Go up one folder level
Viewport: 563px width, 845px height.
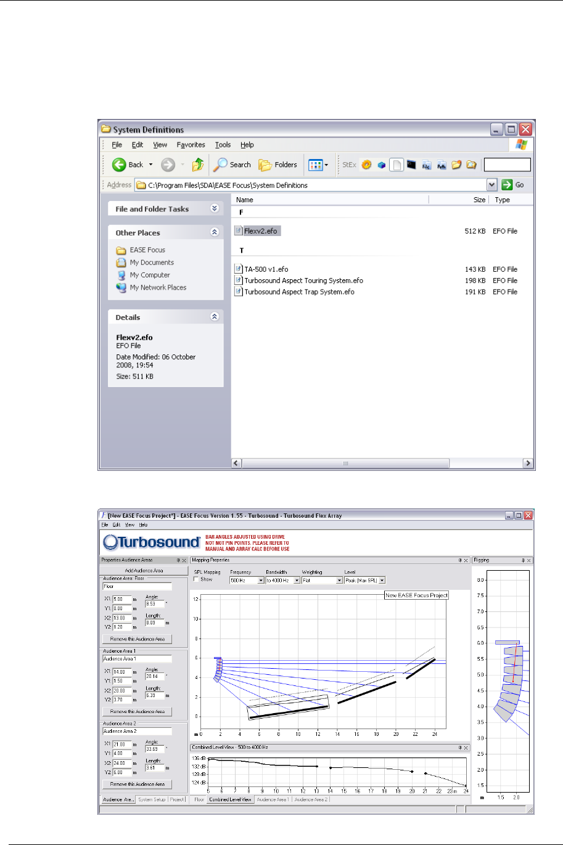click(x=197, y=165)
